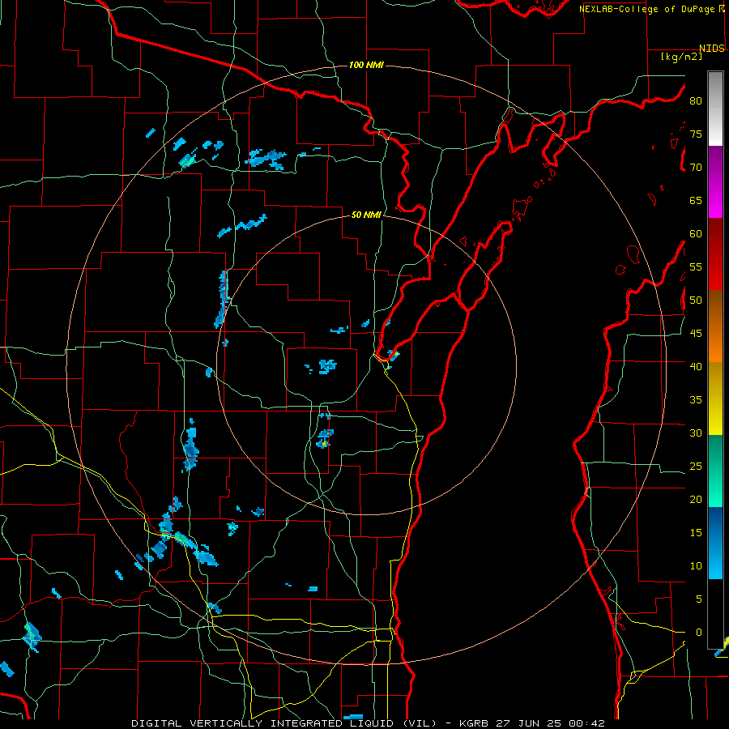The width and height of the screenshot is (729, 729).
Task: Click the 50 value on the scale
Action: 696,301
